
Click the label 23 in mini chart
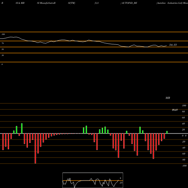point(121,183)
